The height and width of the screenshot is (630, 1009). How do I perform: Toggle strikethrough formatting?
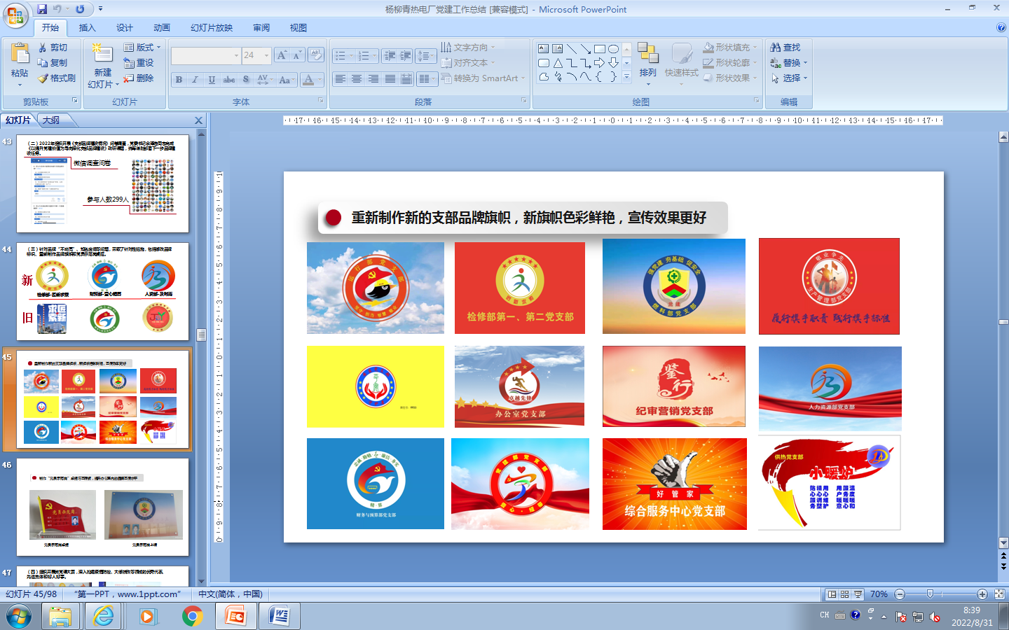229,80
